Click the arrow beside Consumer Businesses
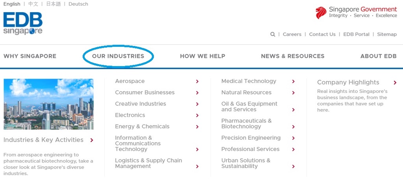This screenshot has width=403, height=179. (197, 93)
